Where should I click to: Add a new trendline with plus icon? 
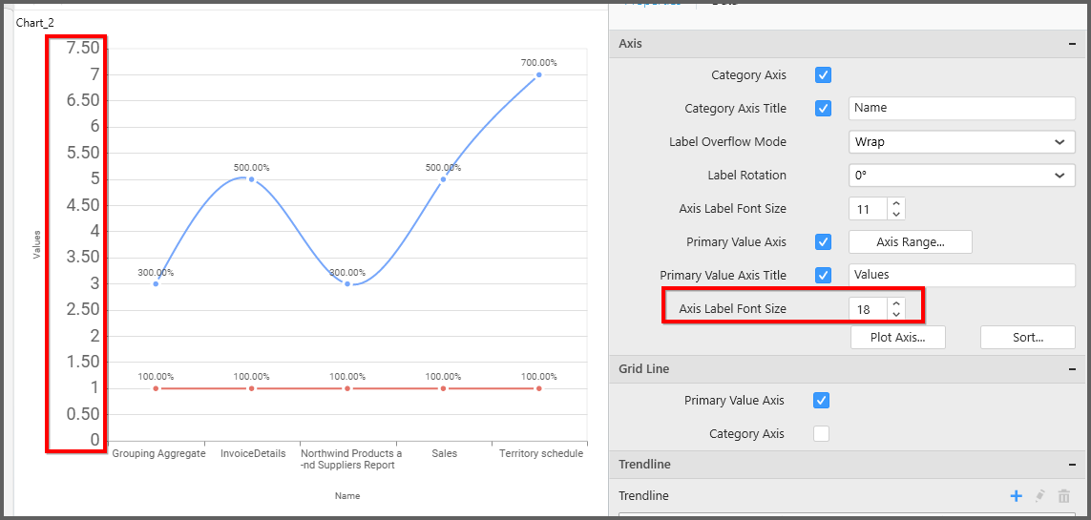coord(1016,496)
